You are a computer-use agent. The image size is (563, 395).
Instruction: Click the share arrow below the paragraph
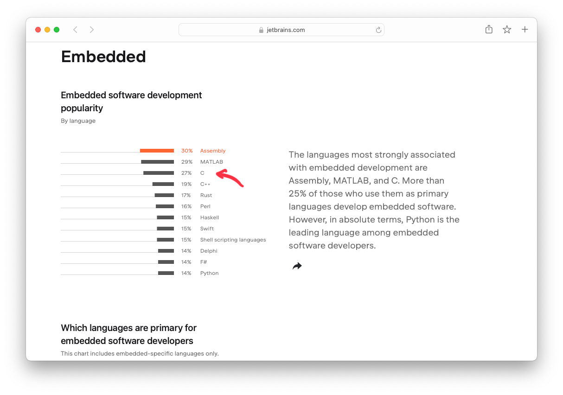pyautogui.click(x=297, y=266)
